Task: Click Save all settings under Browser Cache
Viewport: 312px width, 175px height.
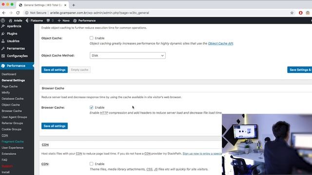Action: [55, 126]
